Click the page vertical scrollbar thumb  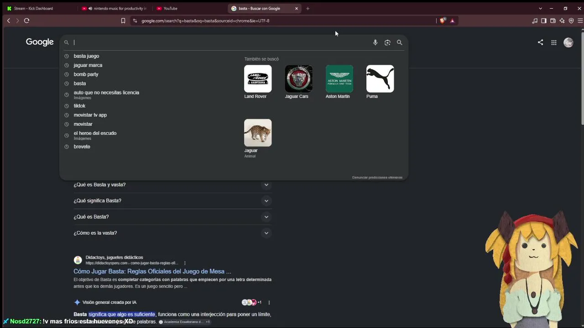coord(582,77)
